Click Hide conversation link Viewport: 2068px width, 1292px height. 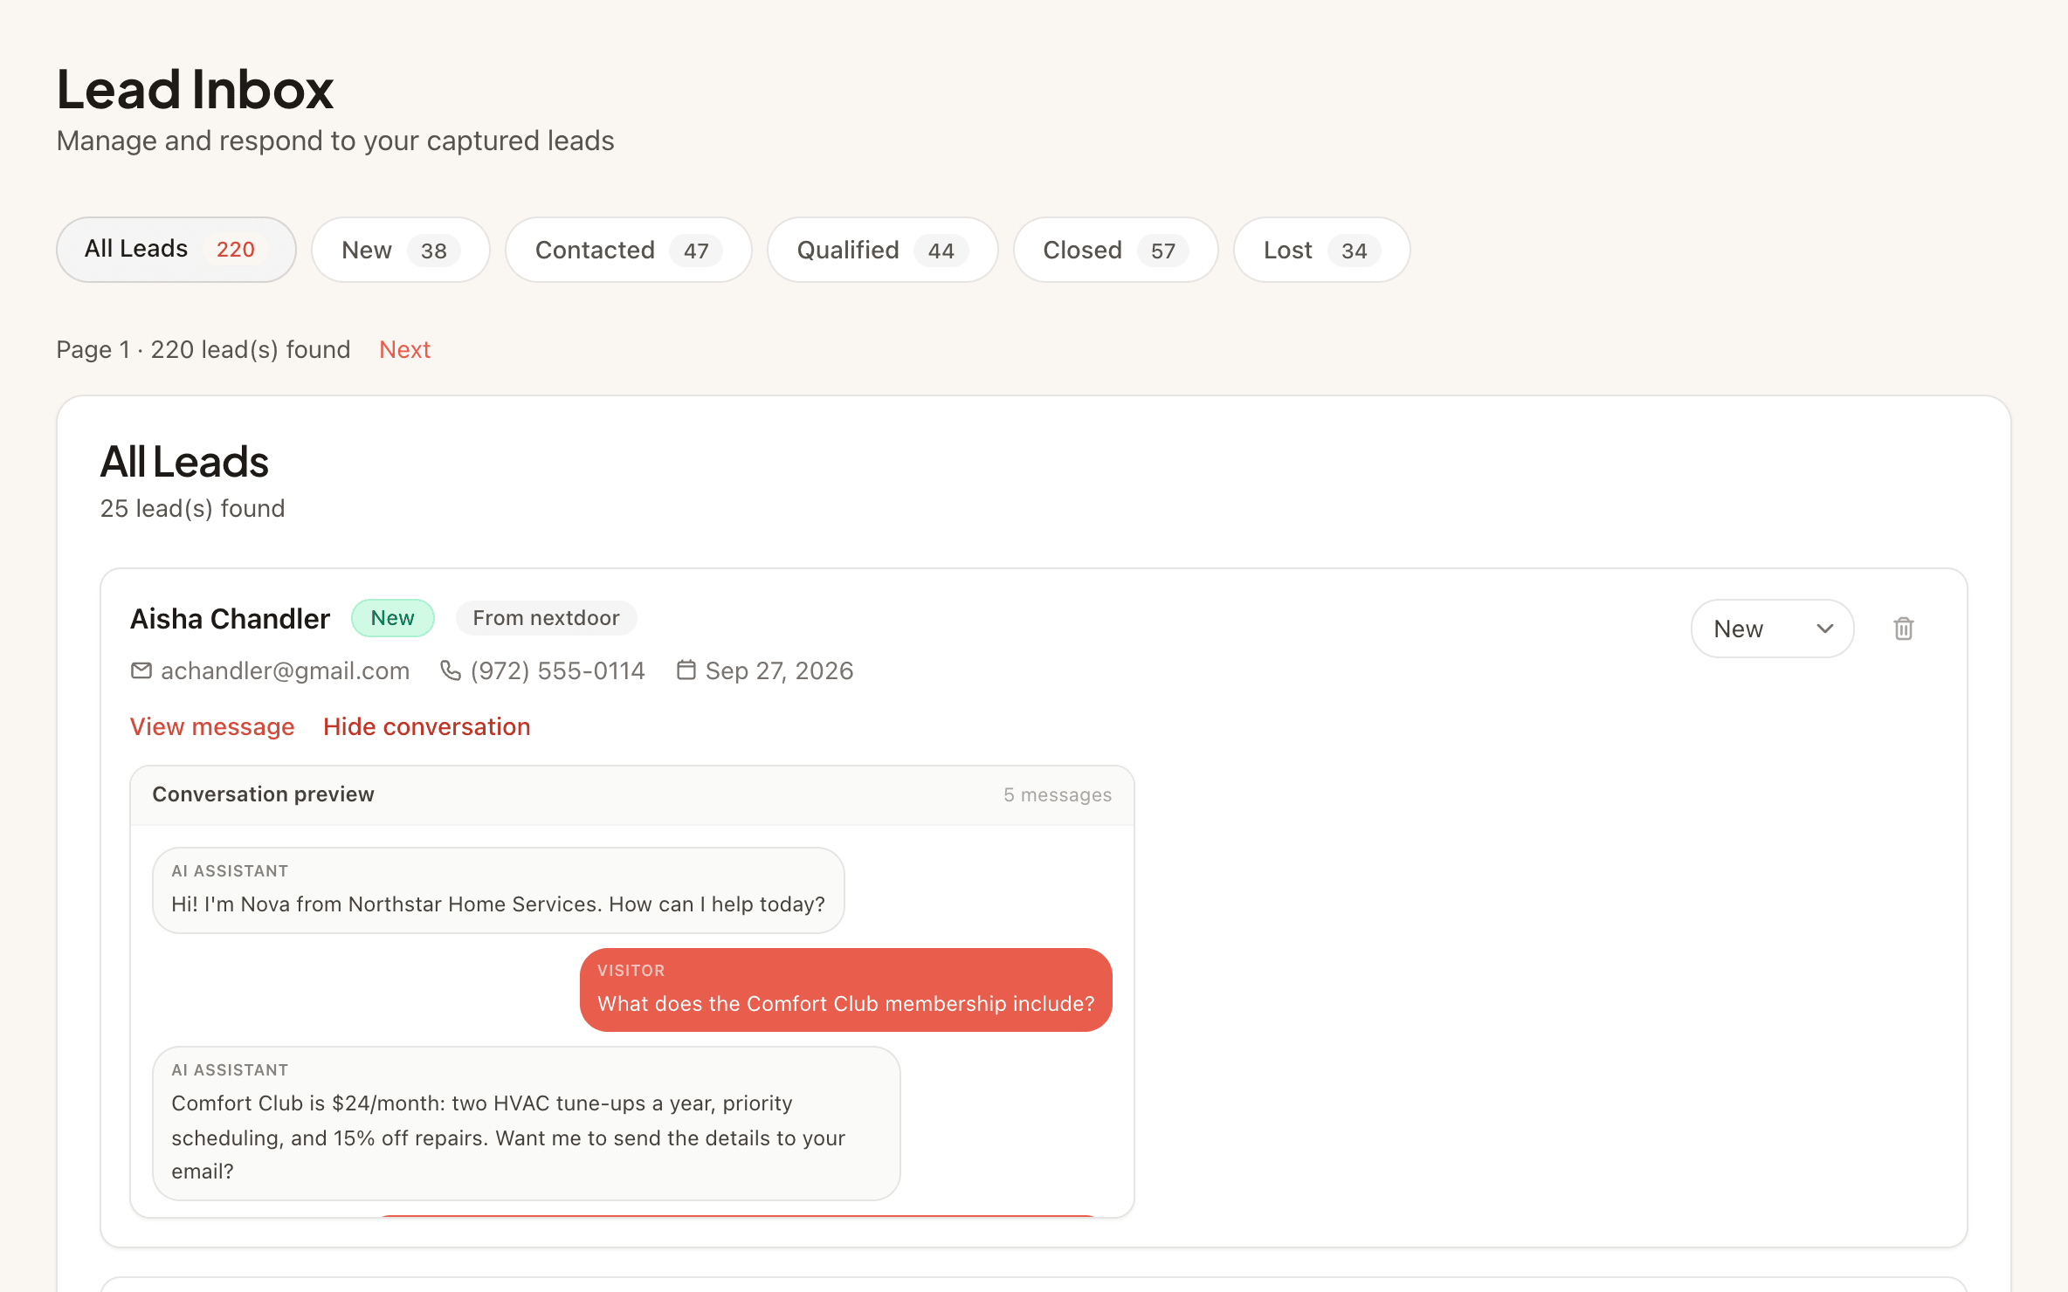pyautogui.click(x=427, y=727)
